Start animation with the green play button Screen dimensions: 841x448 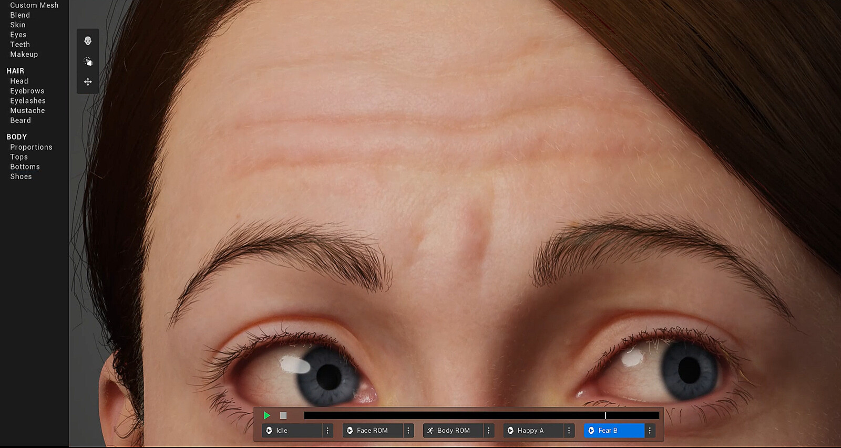pos(267,415)
